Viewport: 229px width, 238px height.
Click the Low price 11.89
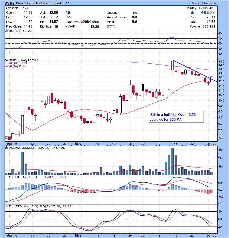click(28, 22)
